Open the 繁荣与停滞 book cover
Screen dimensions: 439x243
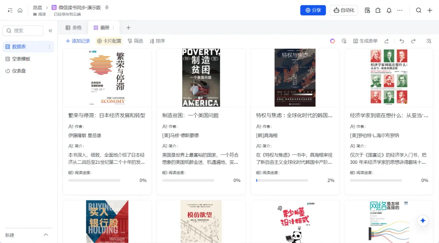point(107,78)
